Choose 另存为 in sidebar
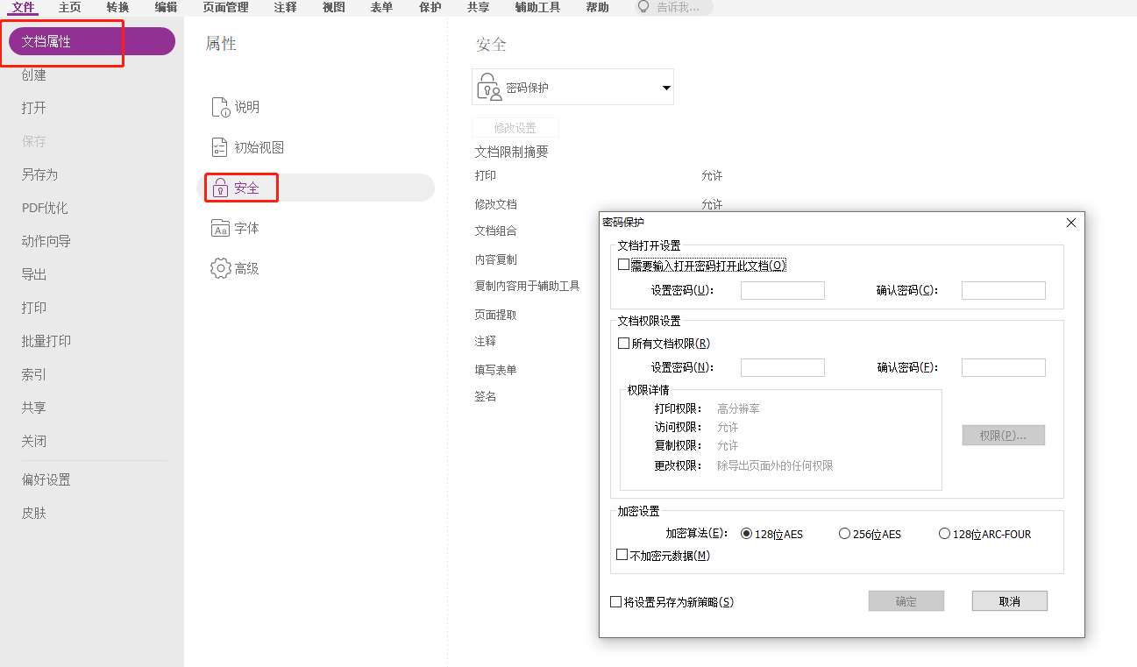Screen dimensions: 1137x667 pyautogui.click(x=39, y=174)
